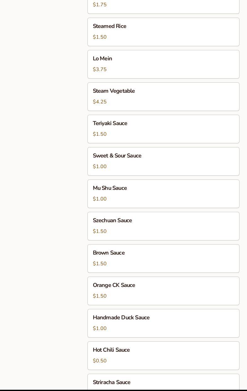The image size is (247, 391).
Task: Click the $0.50 Hot Chili Sauce price
Action: click(x=100, y=361)
